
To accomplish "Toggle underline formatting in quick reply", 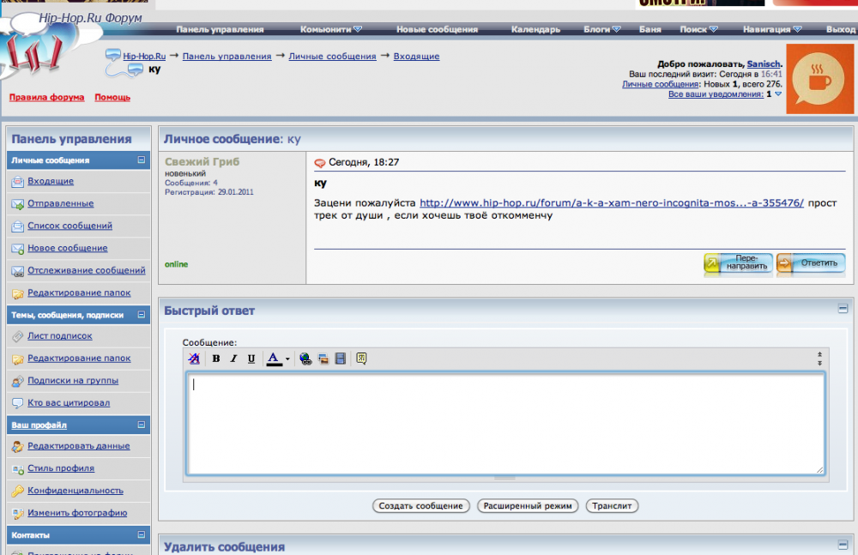I will click(251, 359).
